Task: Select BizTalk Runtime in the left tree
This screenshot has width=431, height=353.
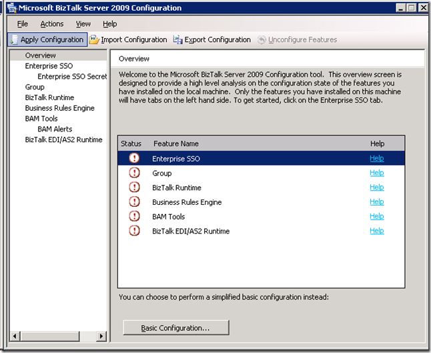Action: click(x=49, y=97)
